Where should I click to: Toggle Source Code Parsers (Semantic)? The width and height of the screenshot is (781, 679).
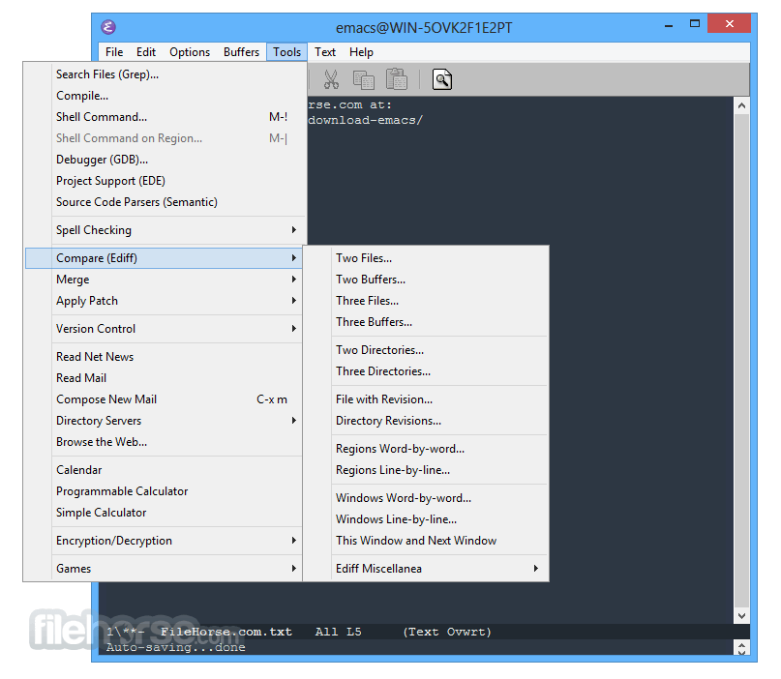click(165, 202)
